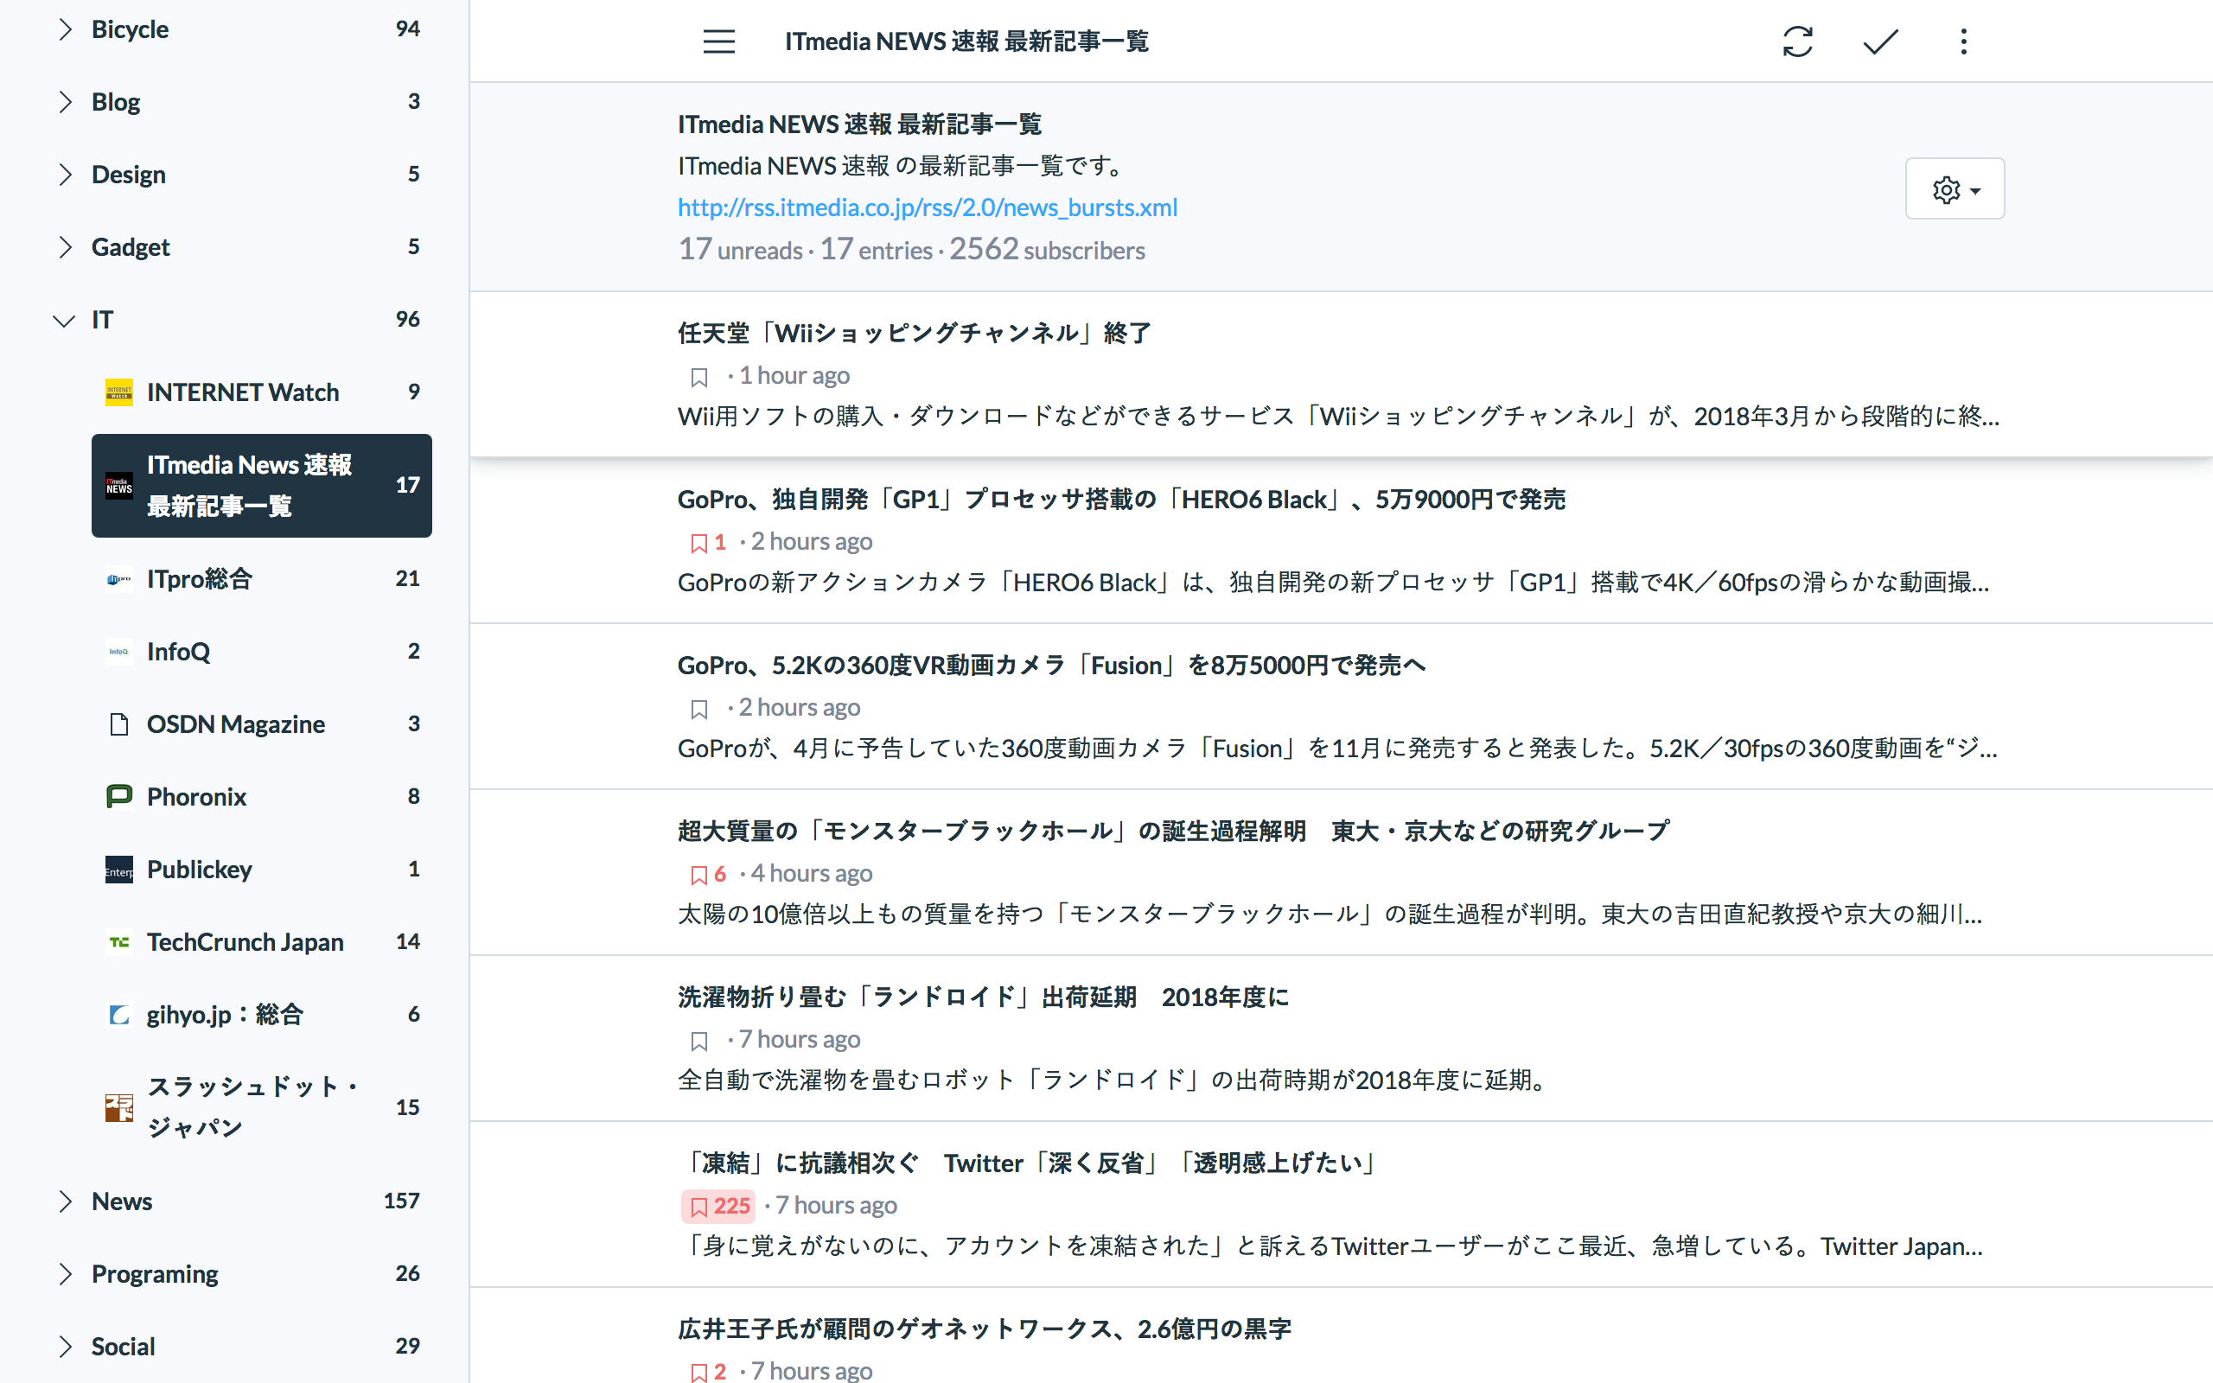Viewport: 2213px width, 1383px height.
Task: Toggle bookmark on Monster Black Hole article
Action: tap(708, 875)
